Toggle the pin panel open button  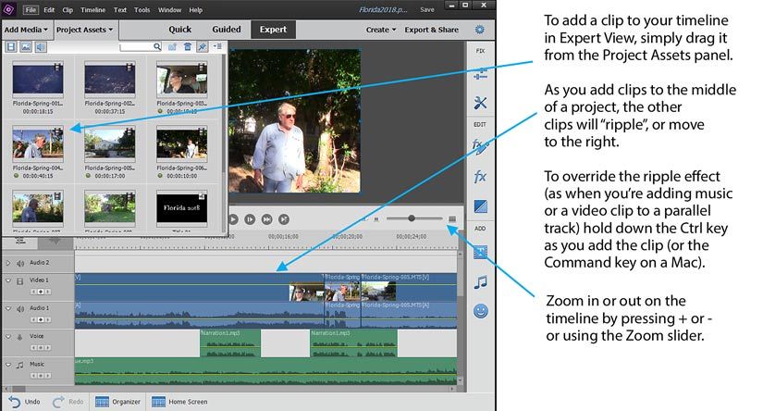[202, 47]
